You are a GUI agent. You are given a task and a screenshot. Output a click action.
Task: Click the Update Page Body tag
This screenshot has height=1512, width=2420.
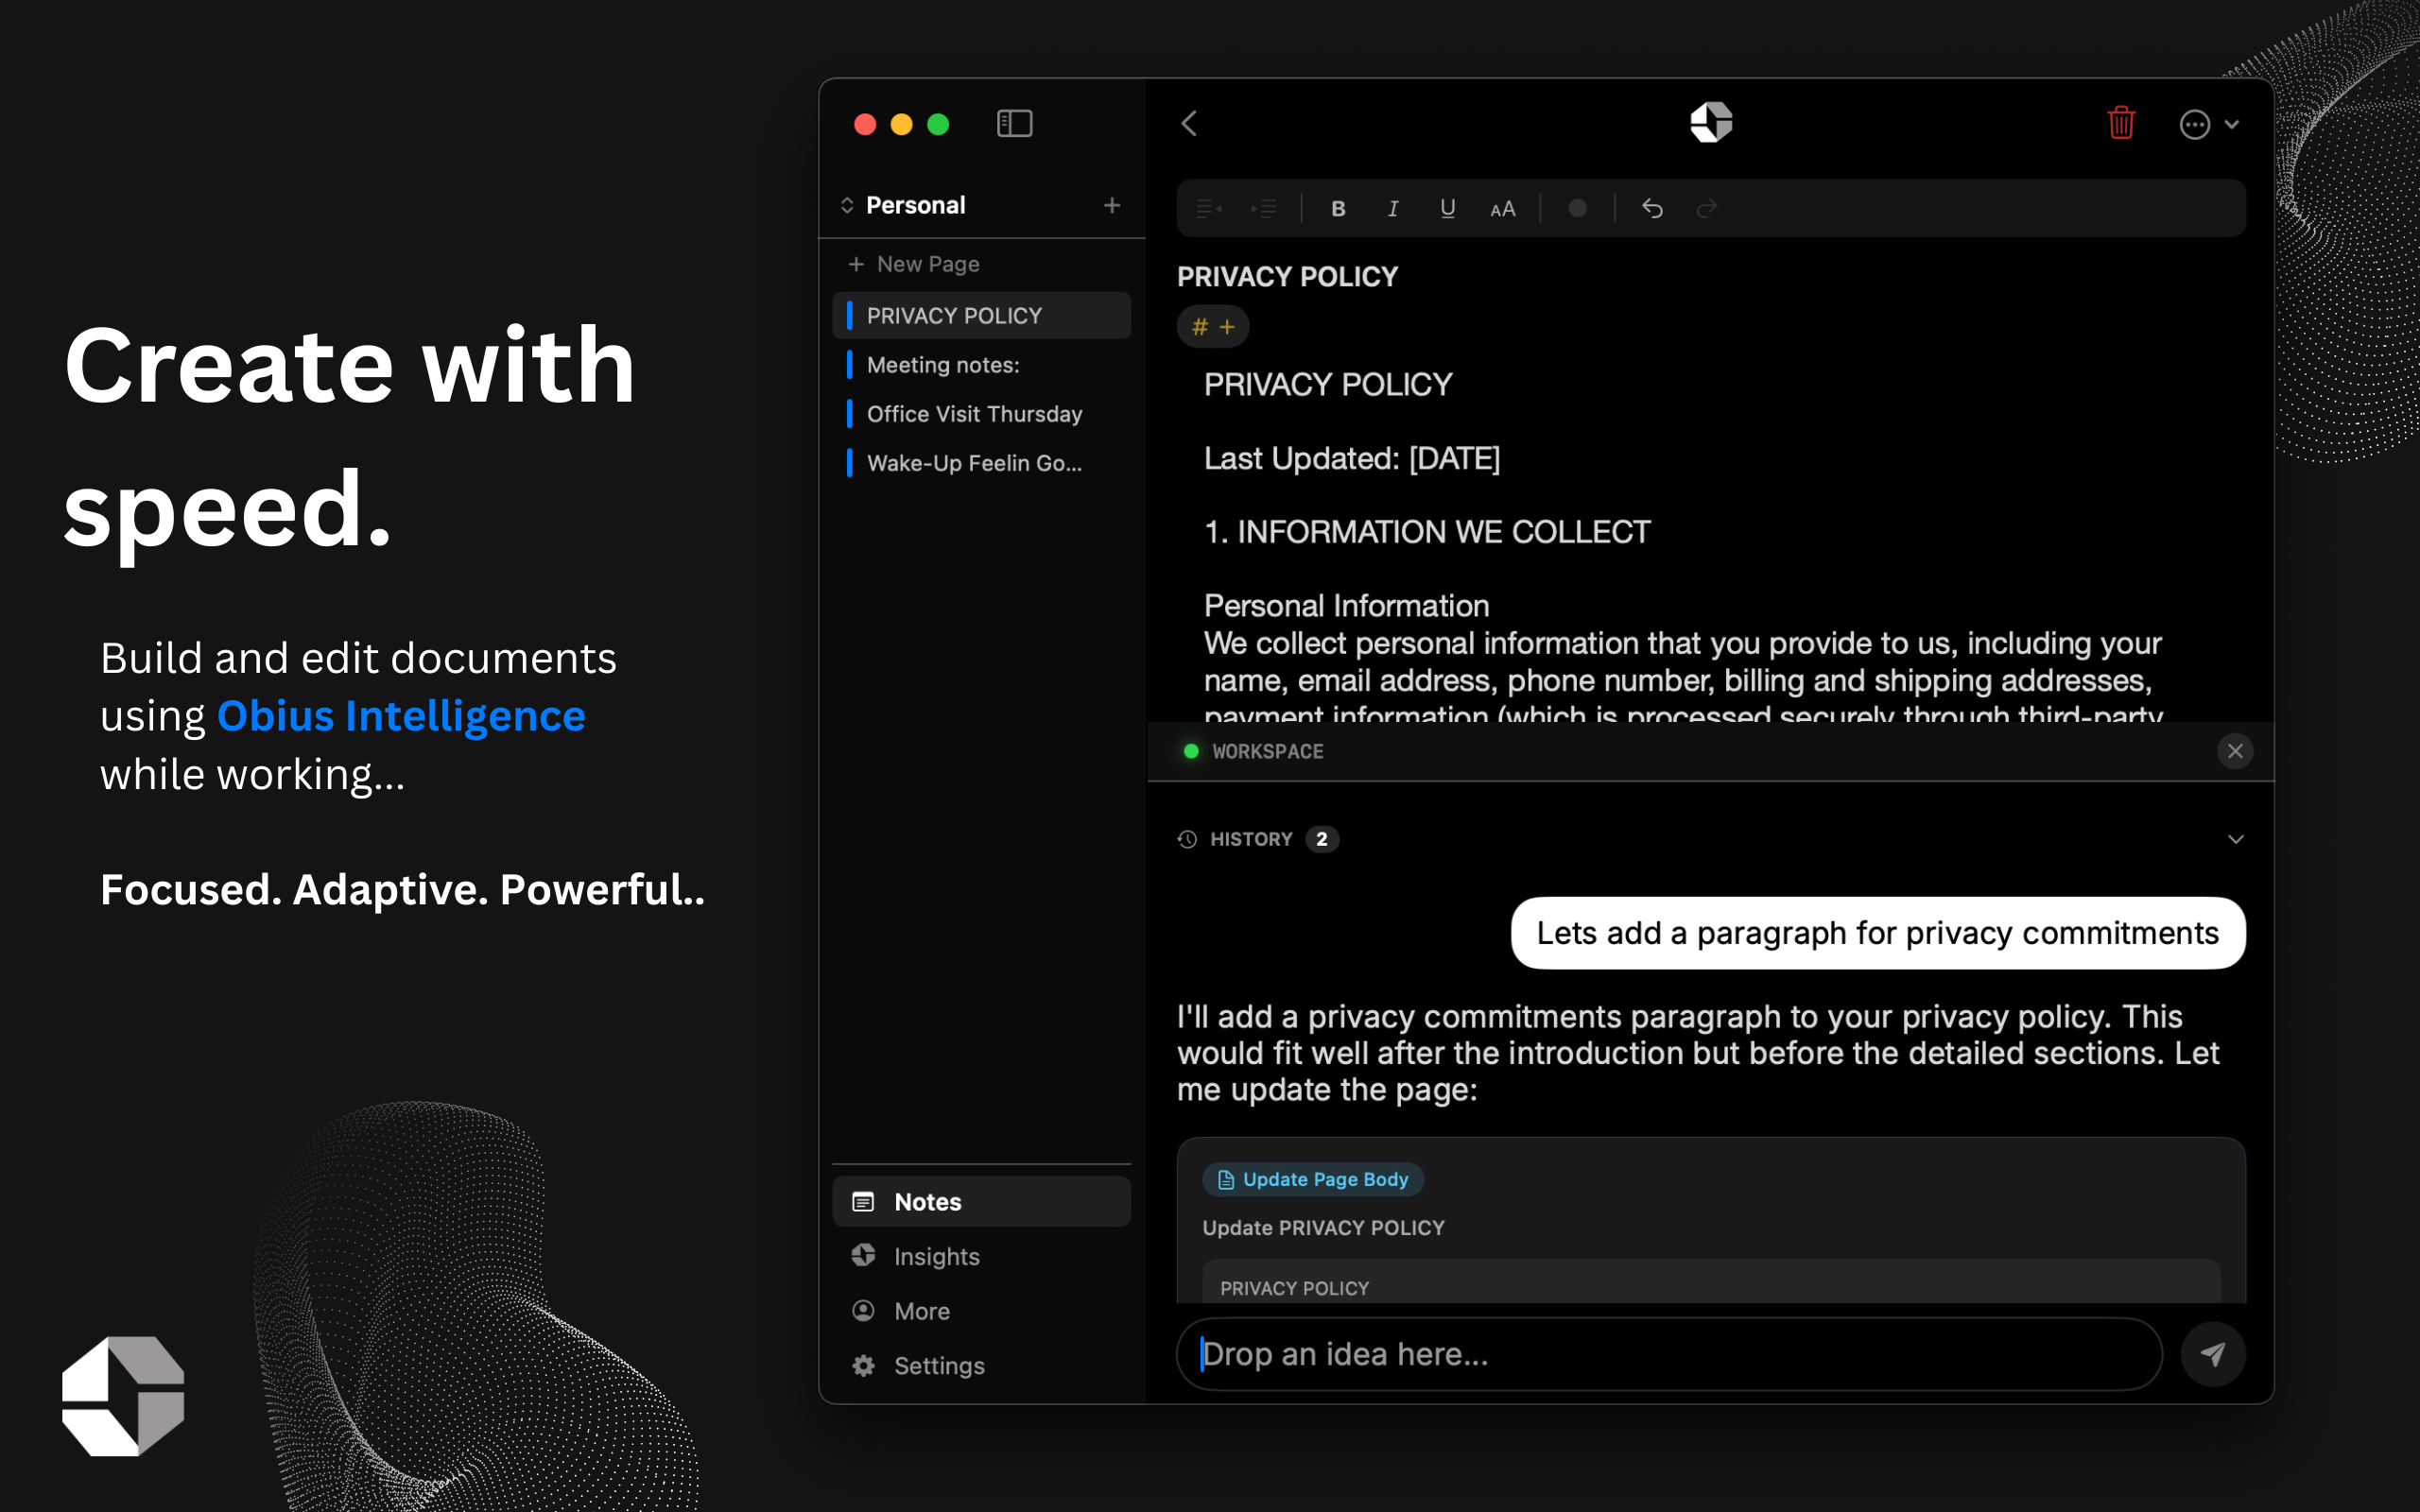coord(1313,1179)
